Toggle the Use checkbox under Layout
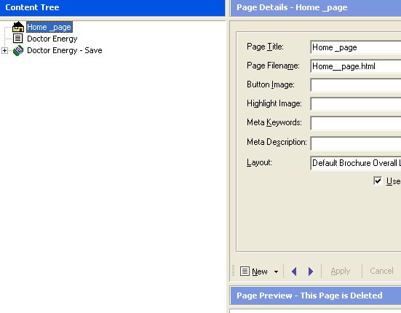Screen dimensions: 401x313 [x=378, y=181]
